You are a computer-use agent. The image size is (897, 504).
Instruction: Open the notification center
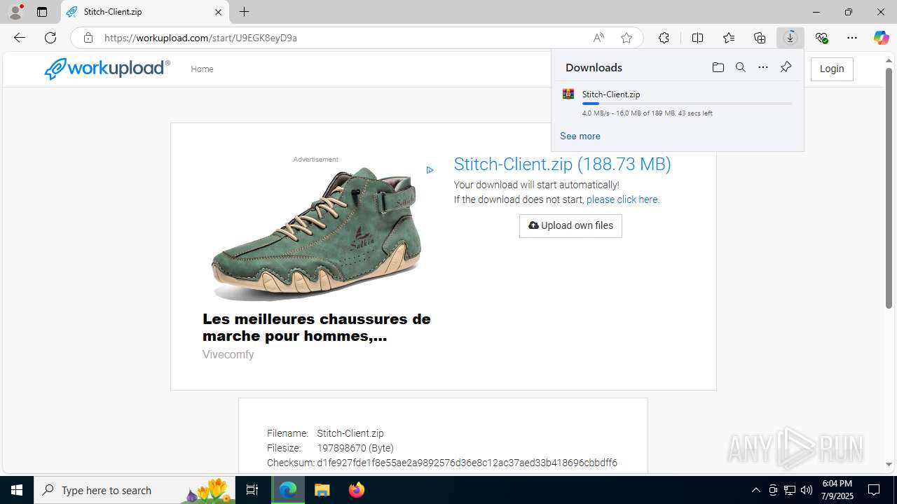click(x=874, y=490)
